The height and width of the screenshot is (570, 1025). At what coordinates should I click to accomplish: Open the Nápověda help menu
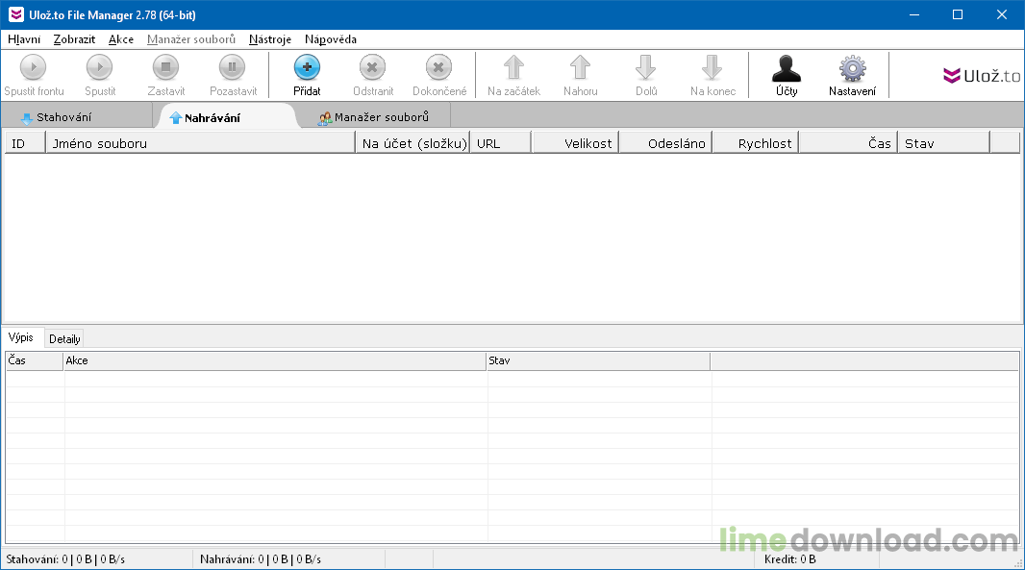click(331, 39)
